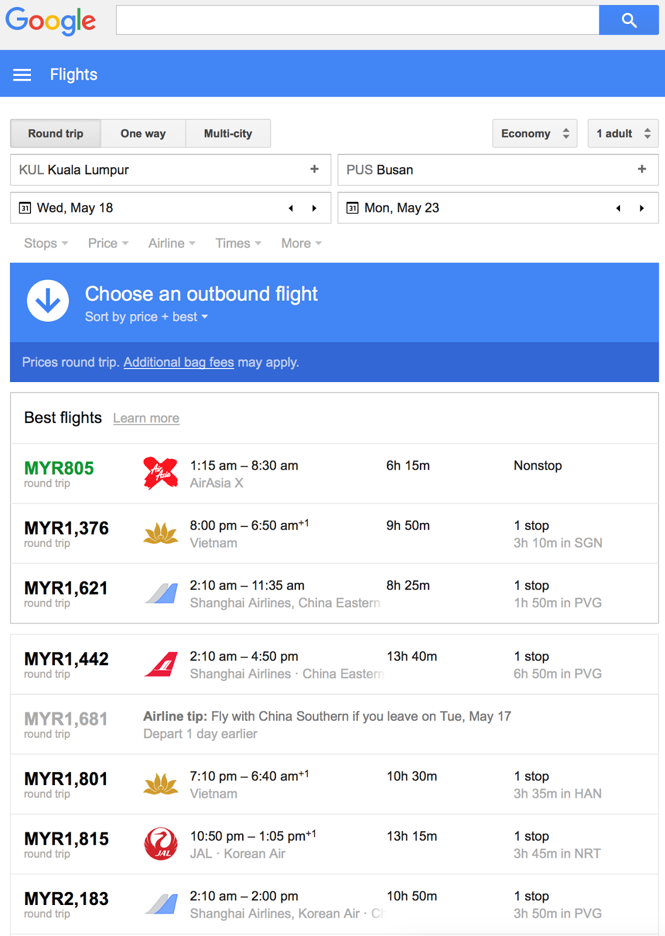Adjust passenger count in the 1 adult stepper

pyautogui.click(x=622, y=133)
